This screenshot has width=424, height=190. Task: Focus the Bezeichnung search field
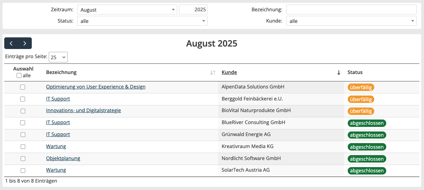pyautogui.click(x=351, y=10)
